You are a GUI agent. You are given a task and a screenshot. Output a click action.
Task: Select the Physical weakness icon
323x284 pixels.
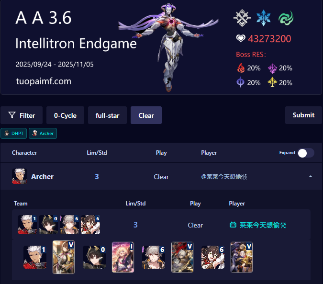tap(242, 18)
